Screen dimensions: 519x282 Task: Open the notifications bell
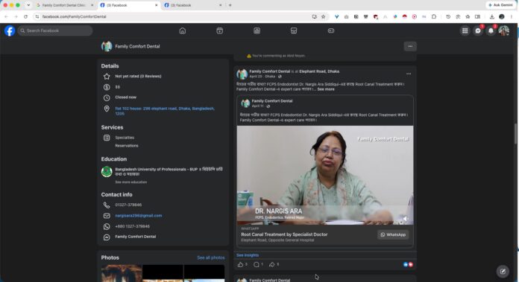tap(491, 31)
